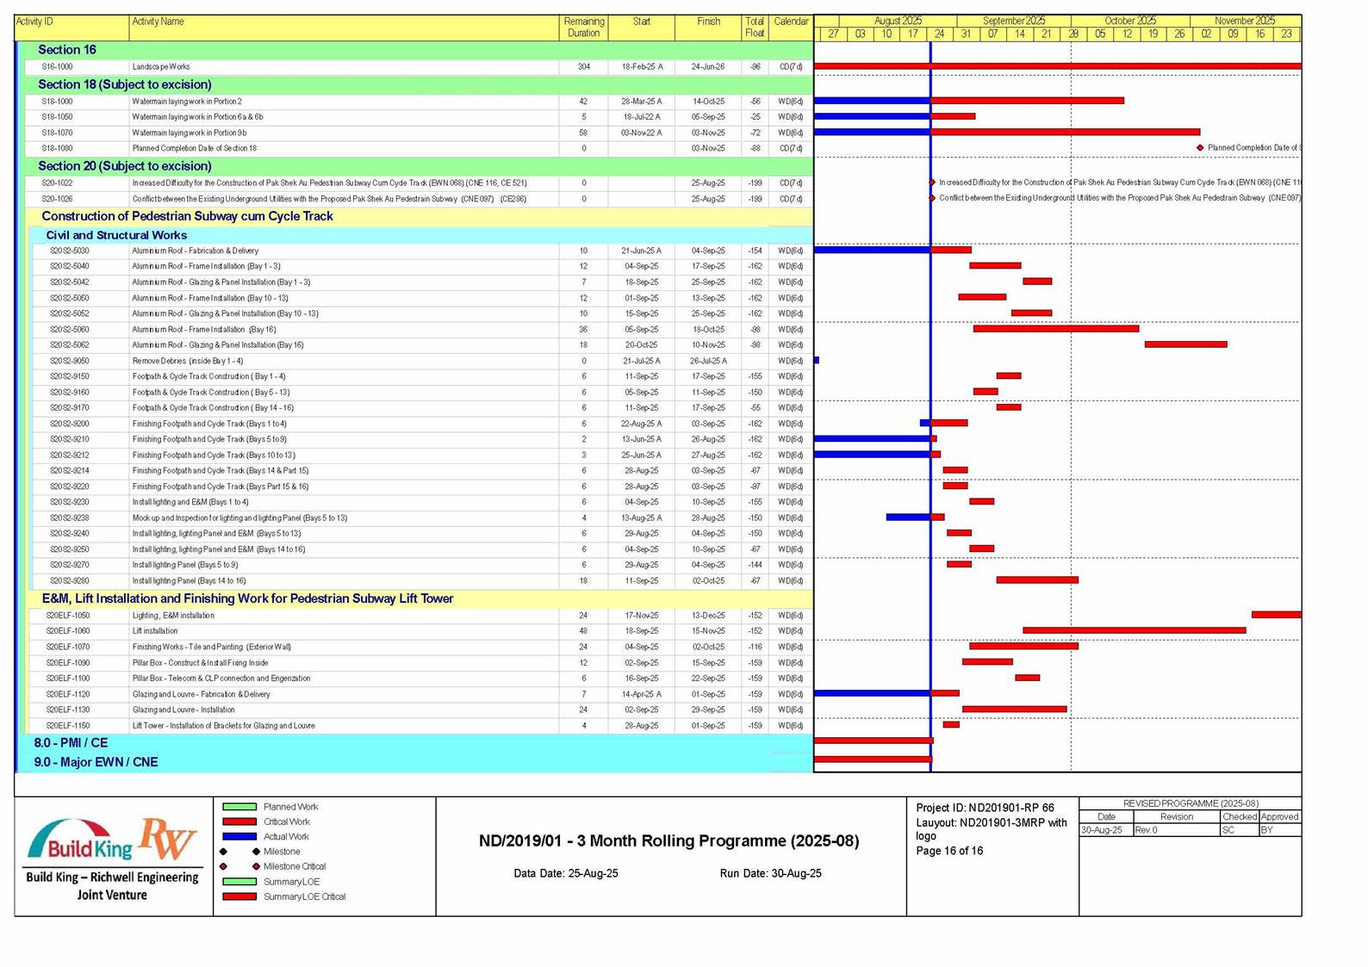Click the S20-1026 milestone diamond in the Gantt chart

[931, 198]
